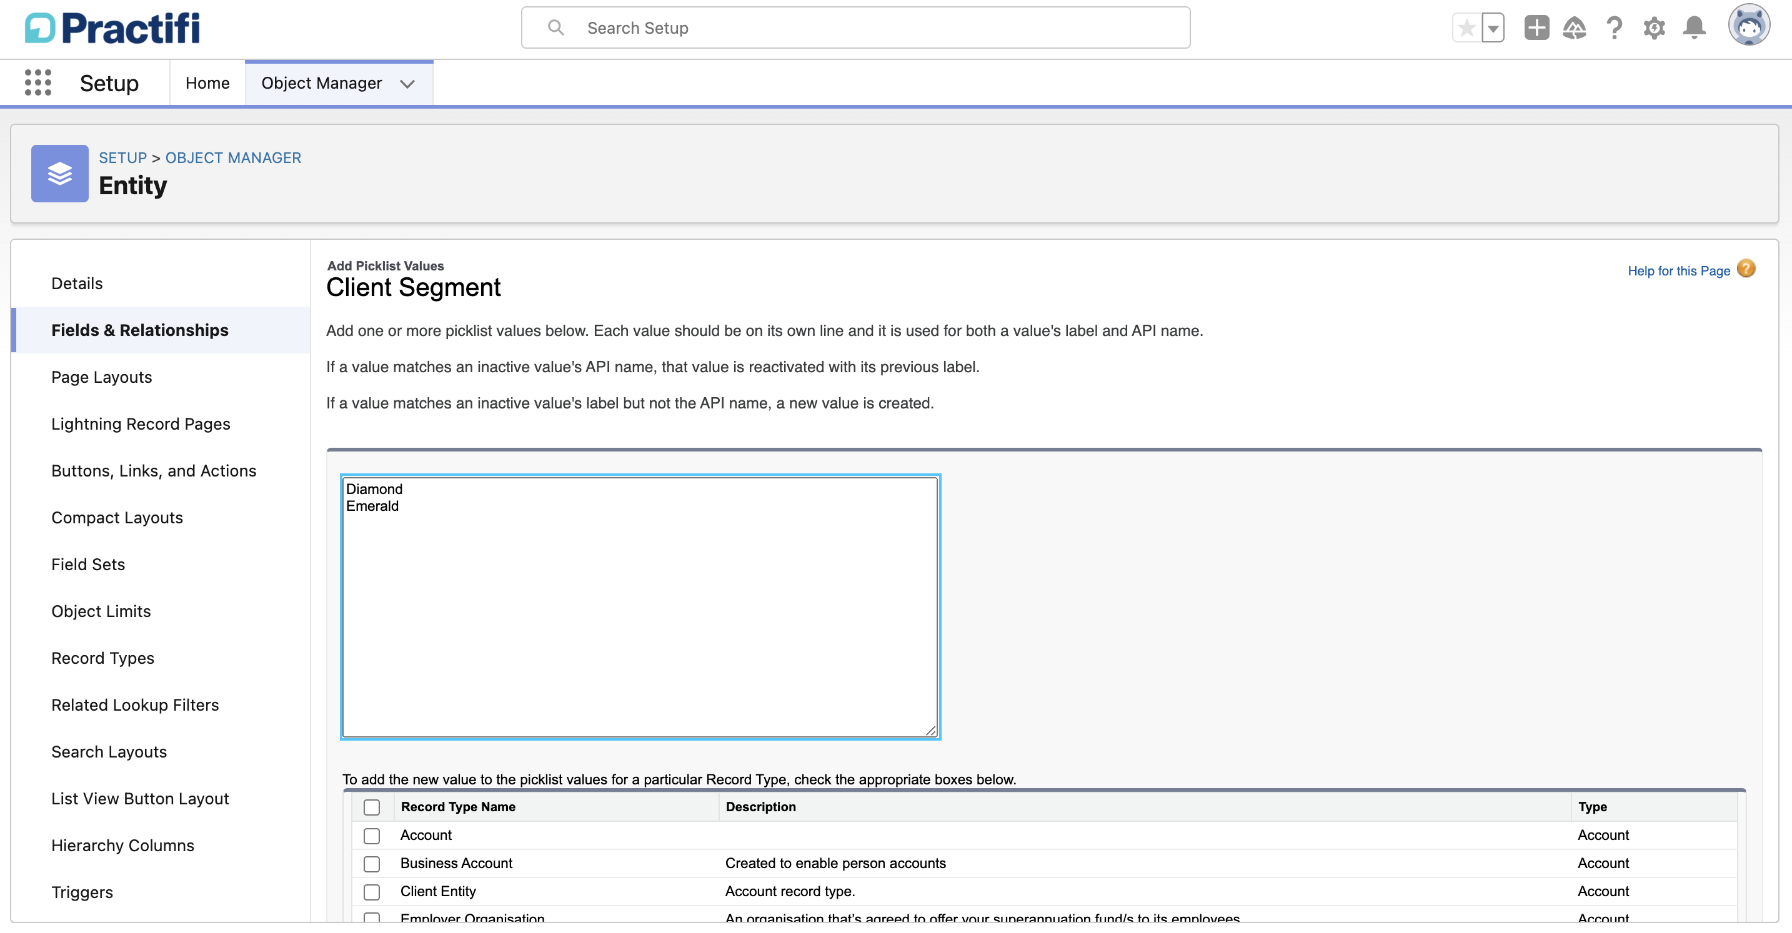
Task: Open List View Button Layout
Action: 140,798
